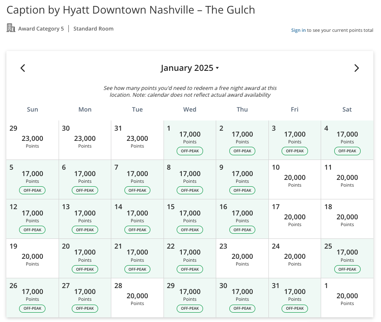The image size is (381, 322).
Task: Click the Standard Room label
Action: pyautogui.click(x=93, y=28)
